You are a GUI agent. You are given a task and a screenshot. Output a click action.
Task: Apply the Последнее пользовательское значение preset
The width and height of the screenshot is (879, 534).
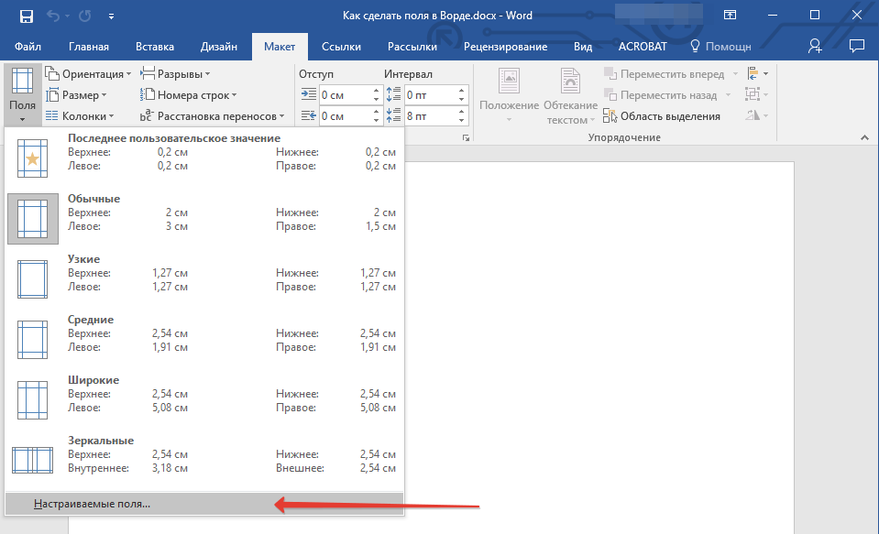coord(203,153)
